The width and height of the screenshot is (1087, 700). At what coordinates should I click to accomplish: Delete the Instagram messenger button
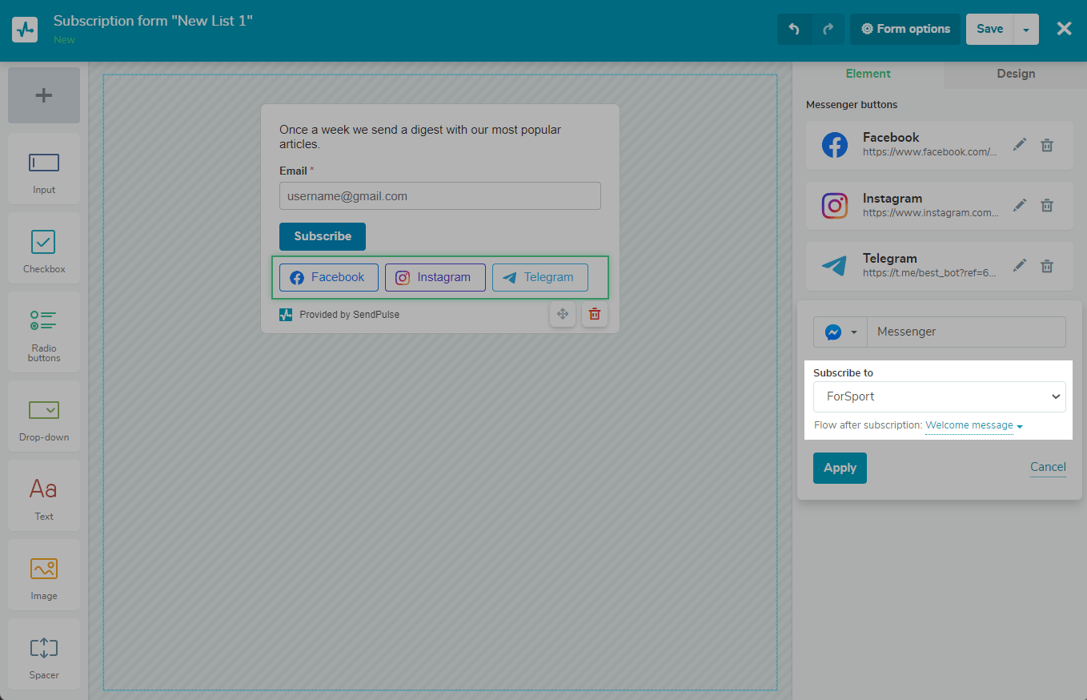[1046, 206]
